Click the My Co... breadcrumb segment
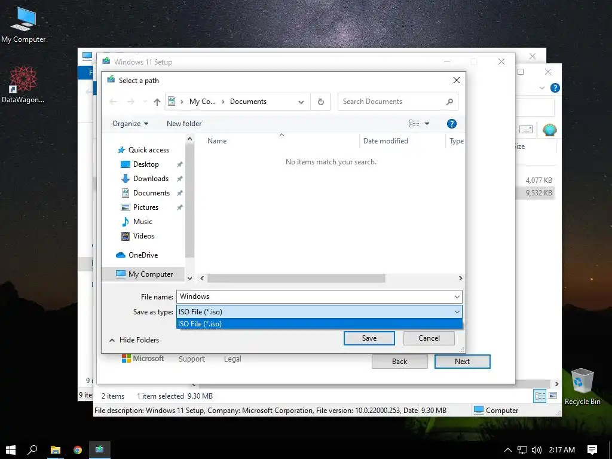The width and height of the screenshot is (612, 459). [202, 102]
